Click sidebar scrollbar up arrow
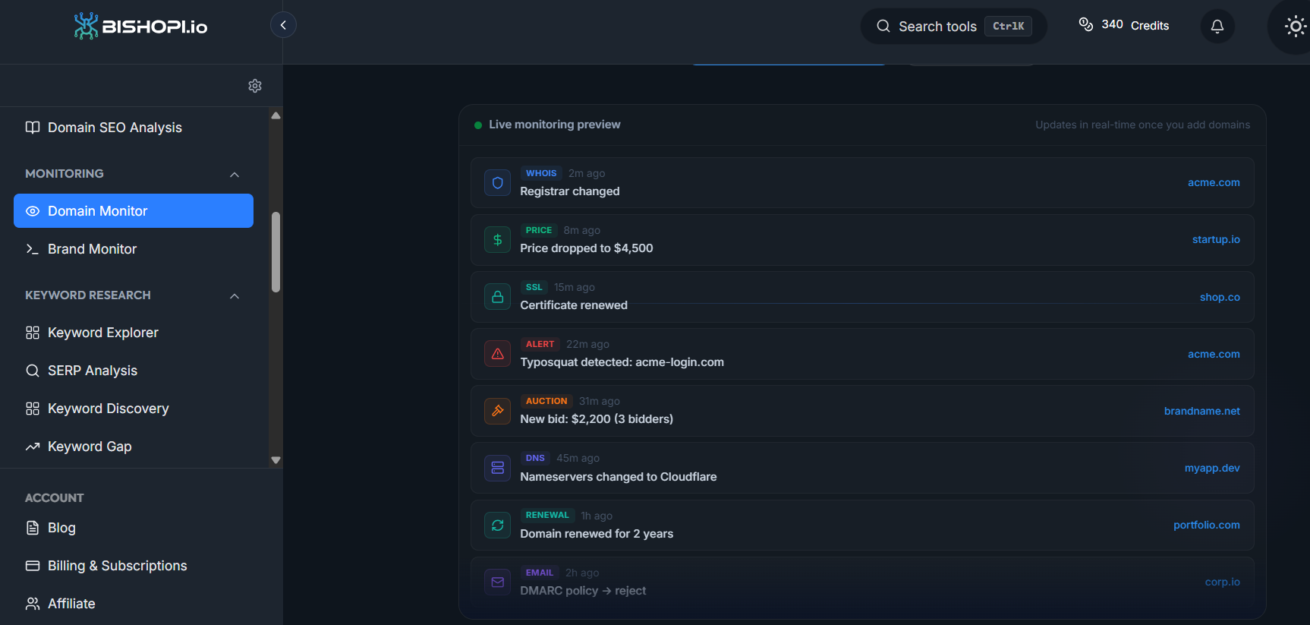 276,115
